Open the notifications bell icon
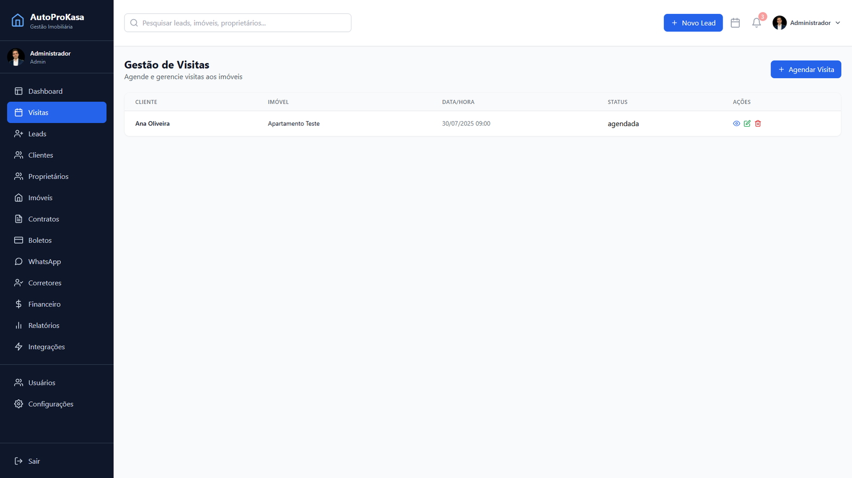The height and width of the screenshot is (478, 852). pyautogui.click(x=756, y=23)
